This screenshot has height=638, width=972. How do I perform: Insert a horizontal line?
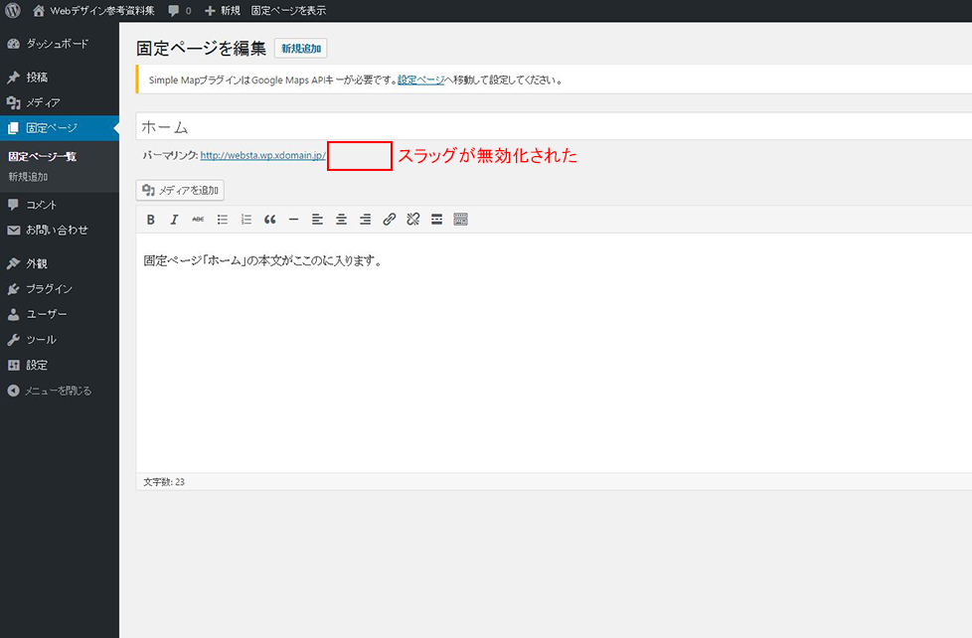(x=293, y=220)
